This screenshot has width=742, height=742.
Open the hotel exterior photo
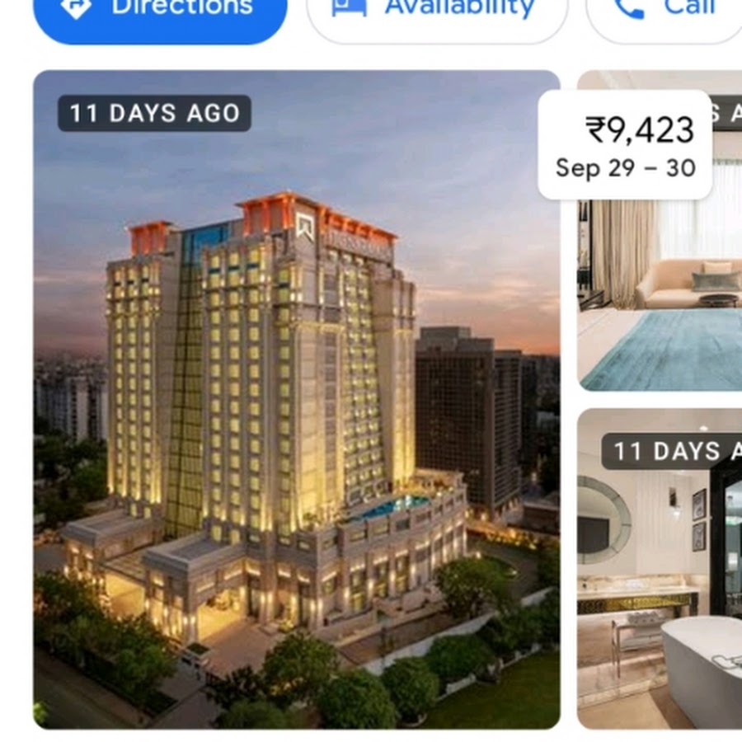297,400
